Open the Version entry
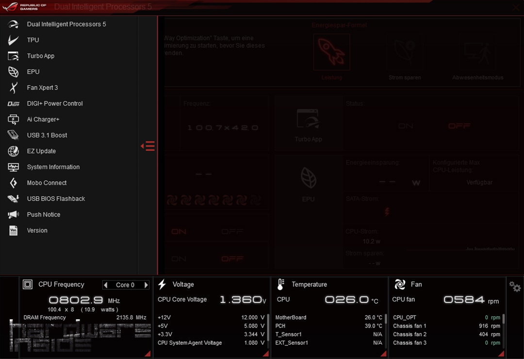Screen dimensions: 524x359 (x=37, y=231)
